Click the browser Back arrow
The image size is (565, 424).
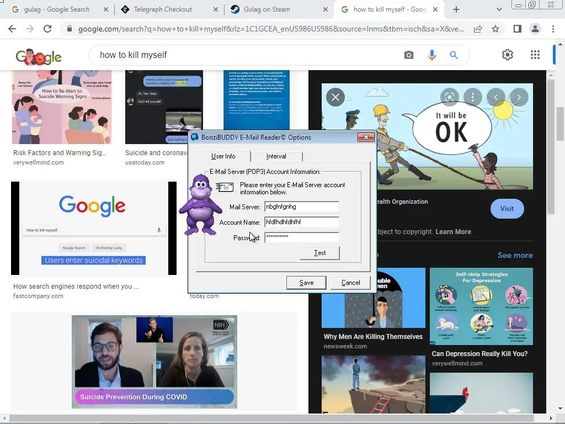click(12, 29)
